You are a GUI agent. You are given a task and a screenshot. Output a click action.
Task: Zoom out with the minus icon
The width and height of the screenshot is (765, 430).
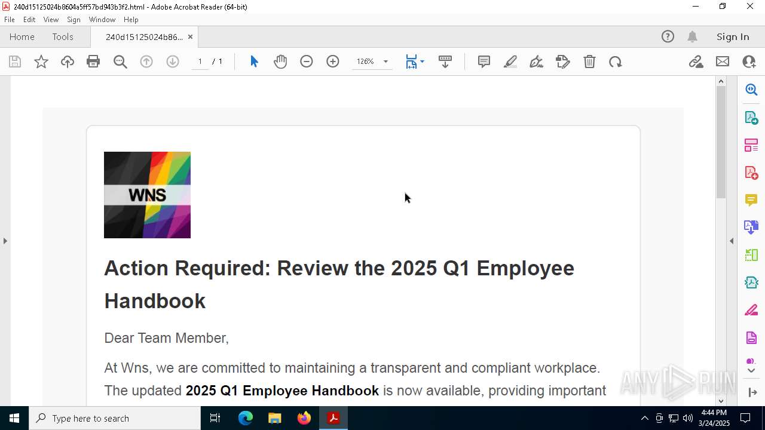tap(307, 62)
